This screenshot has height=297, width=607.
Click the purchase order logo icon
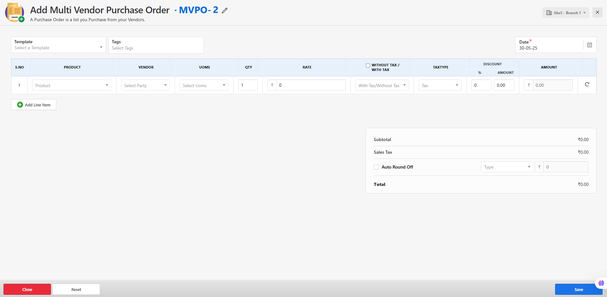[15, 12]
